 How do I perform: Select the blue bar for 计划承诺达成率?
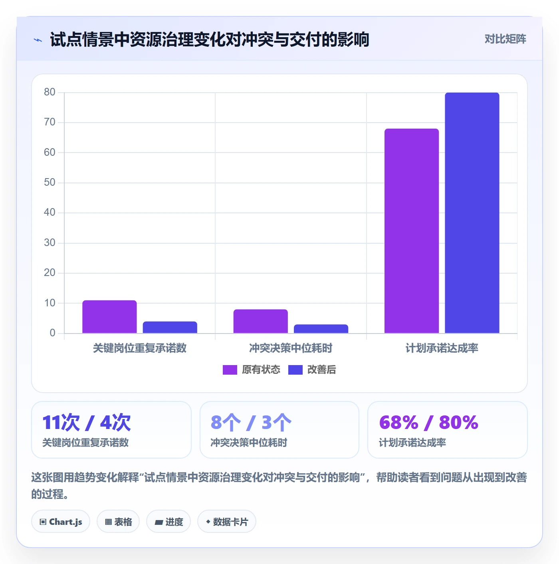[472, 213]
